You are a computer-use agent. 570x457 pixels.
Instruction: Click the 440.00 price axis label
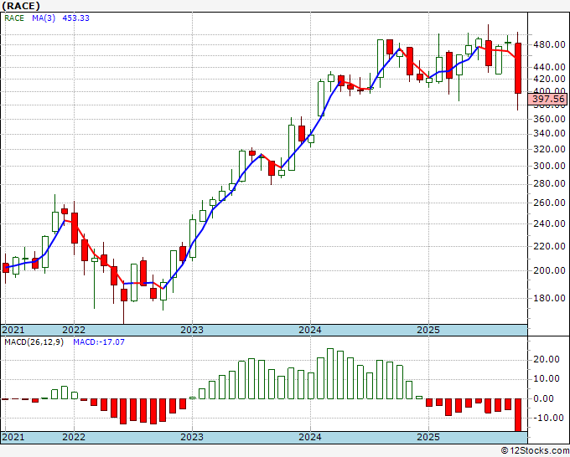(x=549, y=67)
